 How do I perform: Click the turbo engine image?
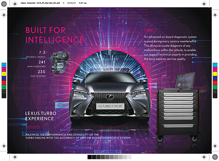click(60, 63)
